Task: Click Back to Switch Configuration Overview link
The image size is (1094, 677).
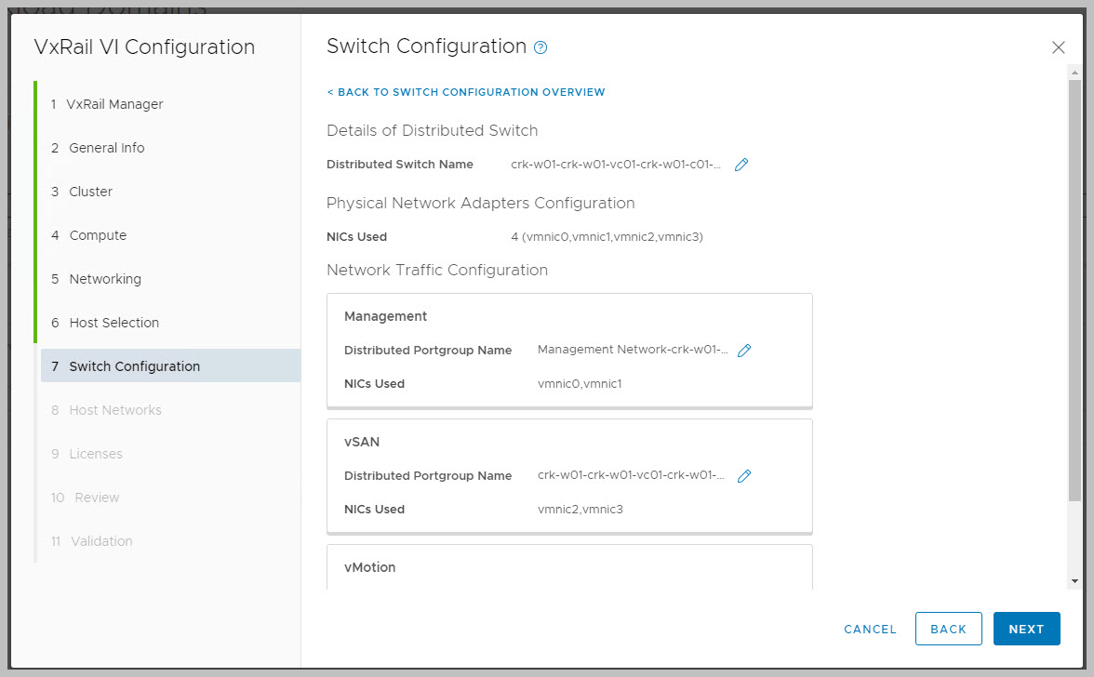Action: pos(466,92)
